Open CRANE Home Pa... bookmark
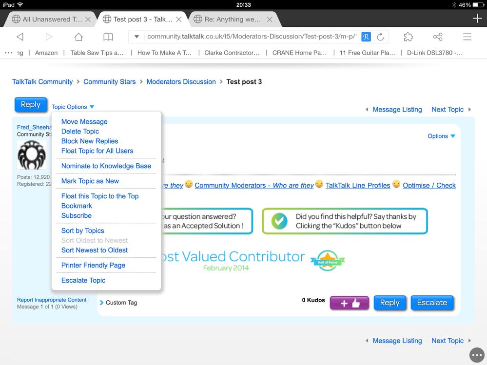This screenshot has height=365, width=487. tap(299, 53)
